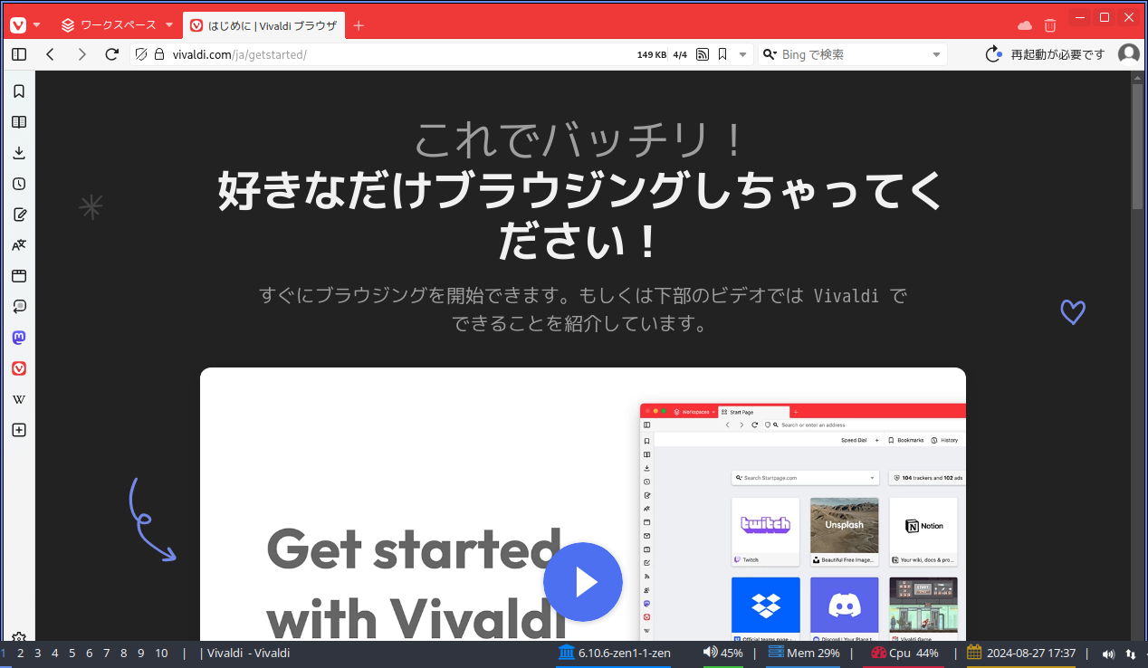Click the Cpu 44% status entry
This screenshot has width=1148, height=668.
pos(904,654)
